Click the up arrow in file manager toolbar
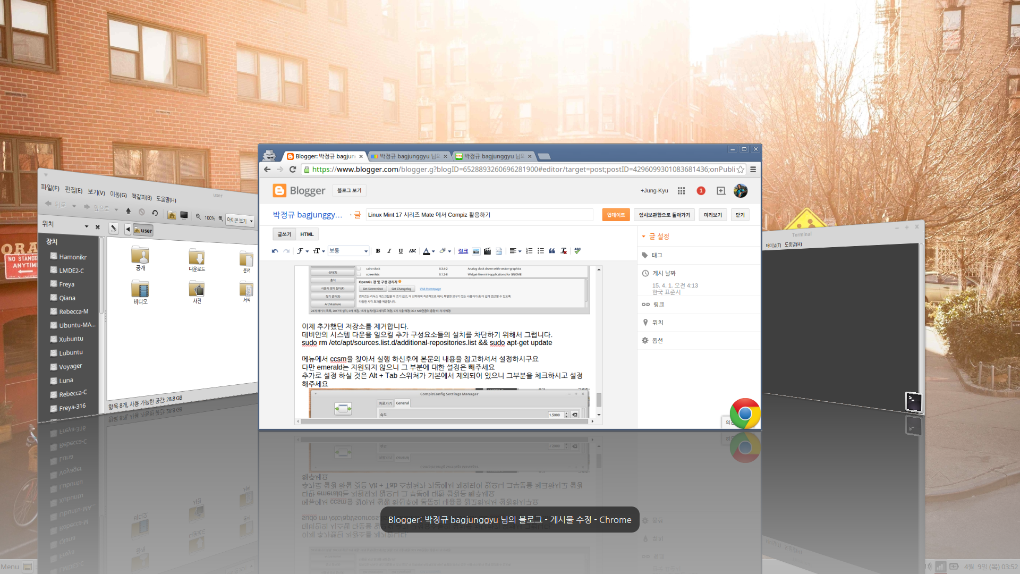This screenshot has width=1020, height=574. pos(128,211)
